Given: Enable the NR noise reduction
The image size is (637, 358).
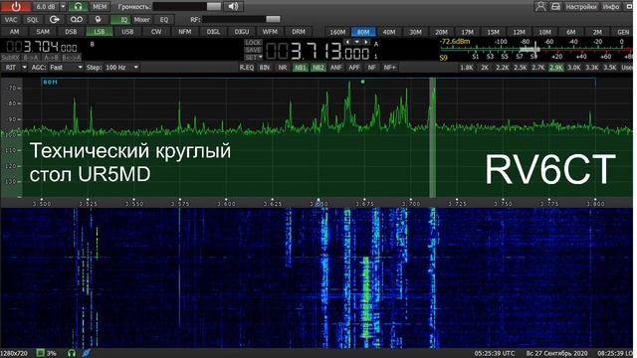Looking at the screenshot, I should 283,68.
